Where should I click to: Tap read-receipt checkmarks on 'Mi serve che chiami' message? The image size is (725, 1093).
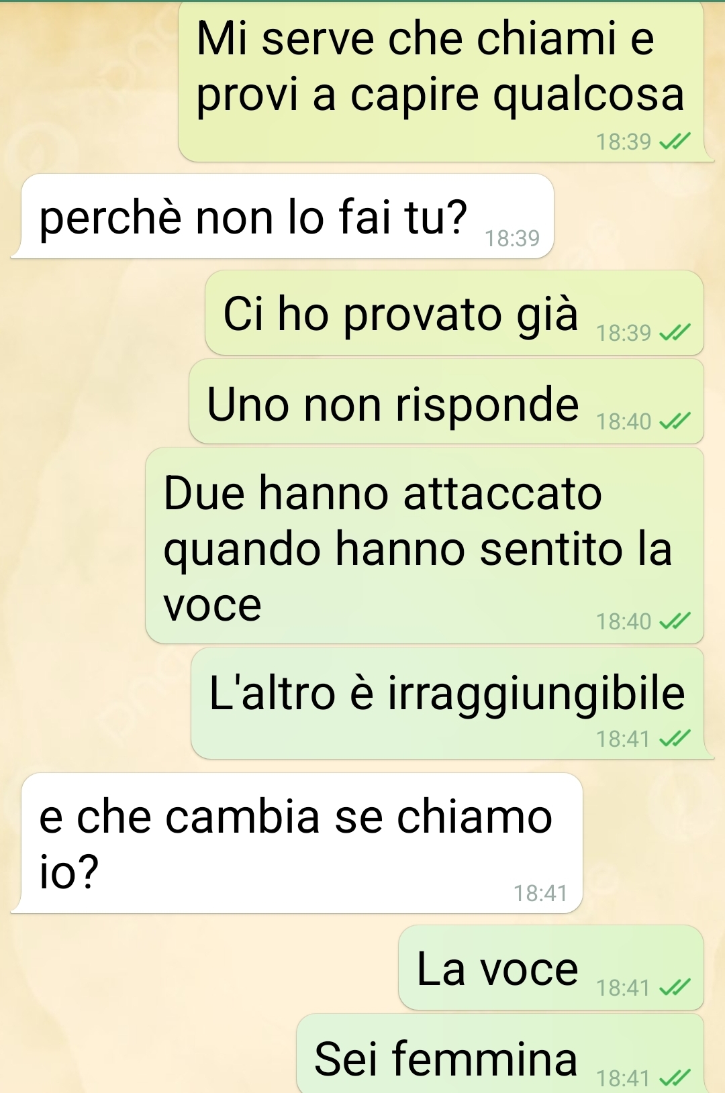coord(675,142)
